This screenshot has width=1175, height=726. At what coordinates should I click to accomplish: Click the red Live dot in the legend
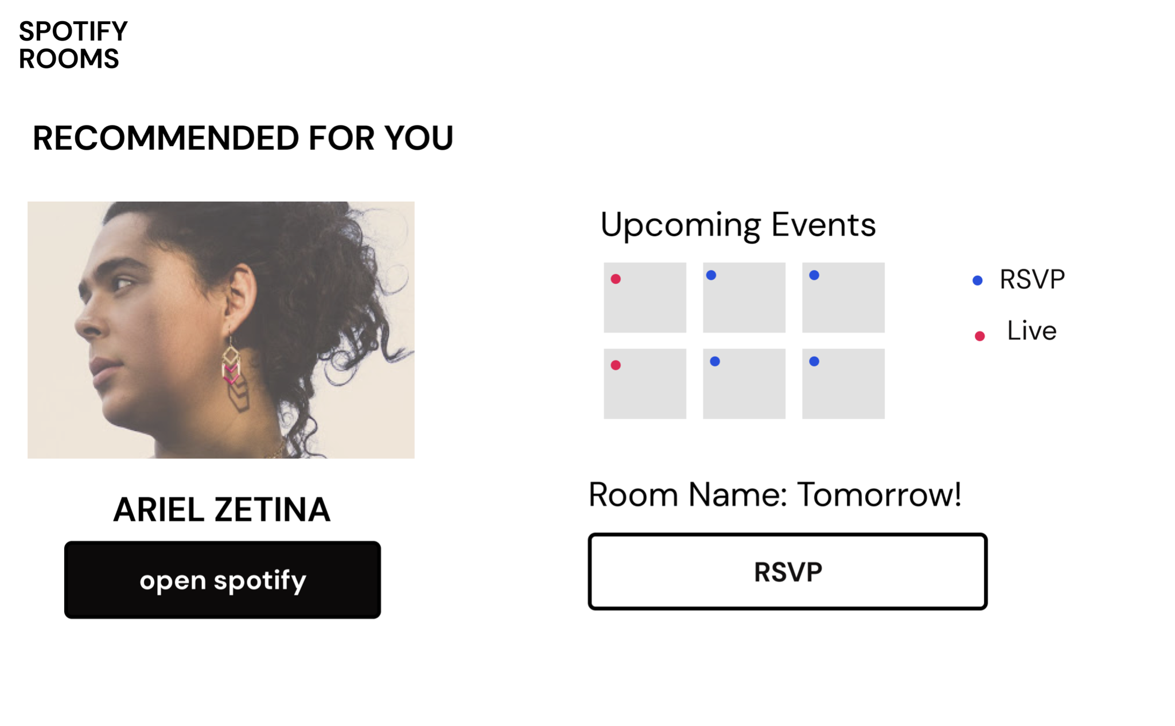980,336
